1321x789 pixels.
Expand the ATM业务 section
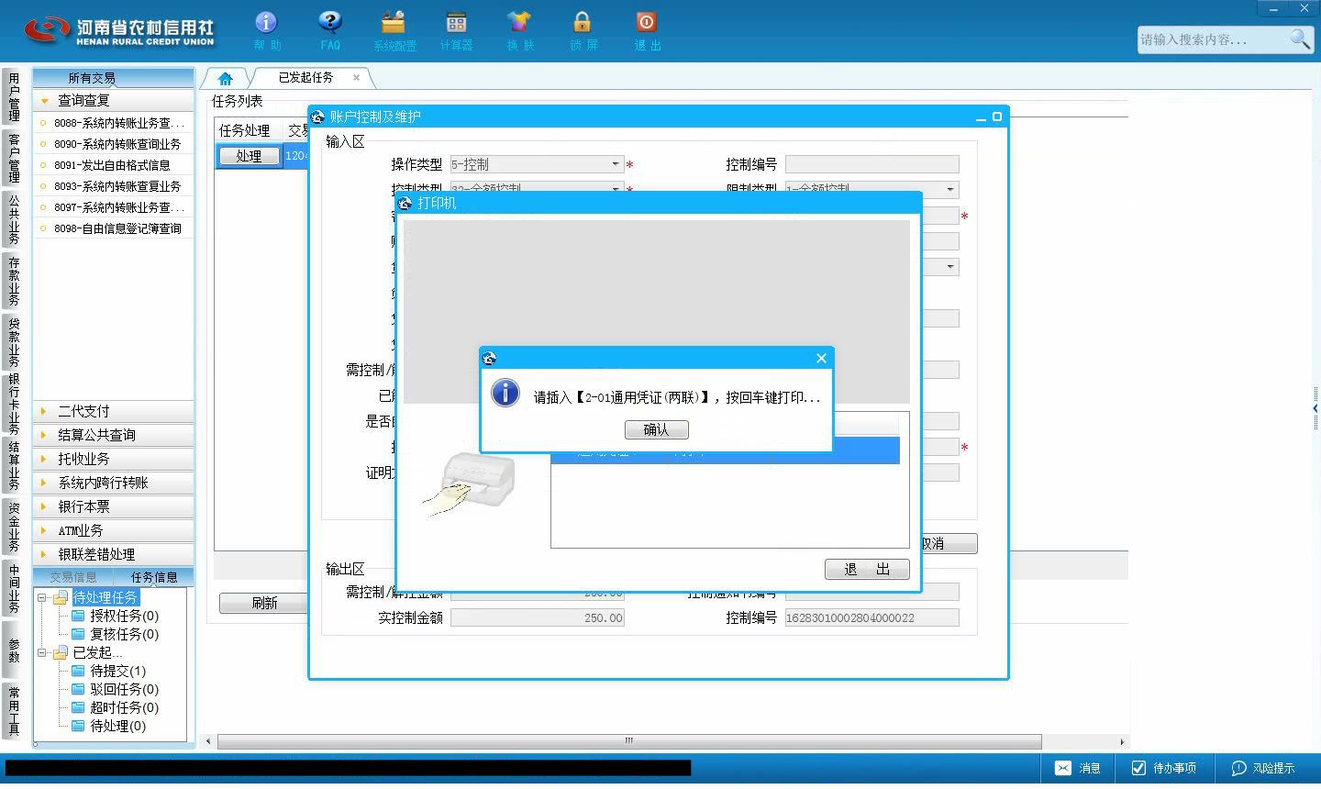click(113, 530)
